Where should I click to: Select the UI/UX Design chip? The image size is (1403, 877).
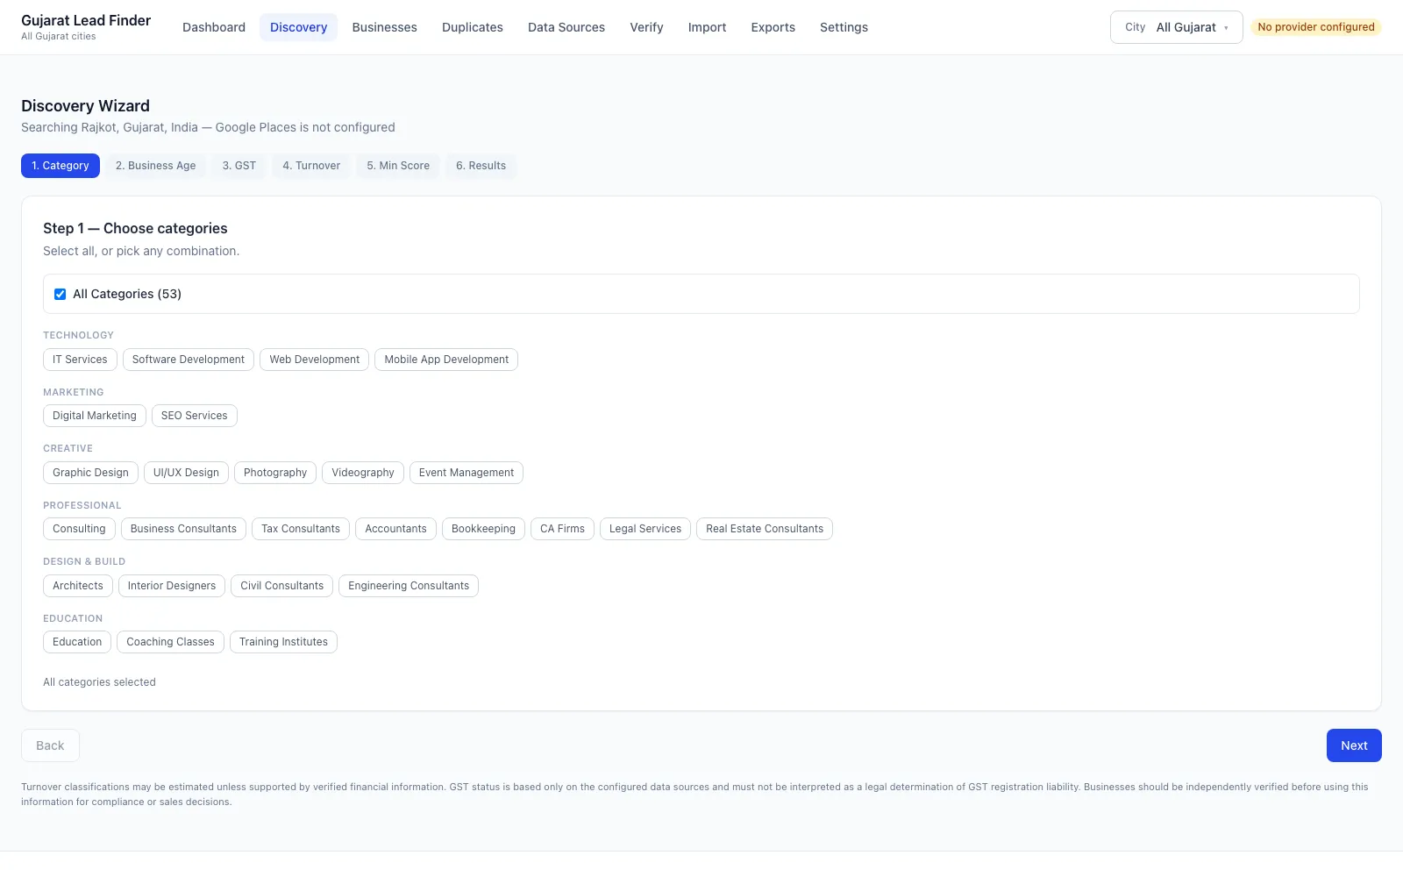(186, 473)
